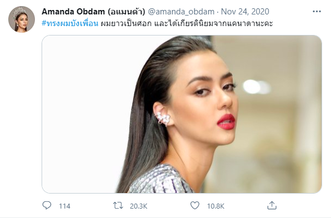
Task: Like the tweet with the heart icon
Action: coord(195,205)
